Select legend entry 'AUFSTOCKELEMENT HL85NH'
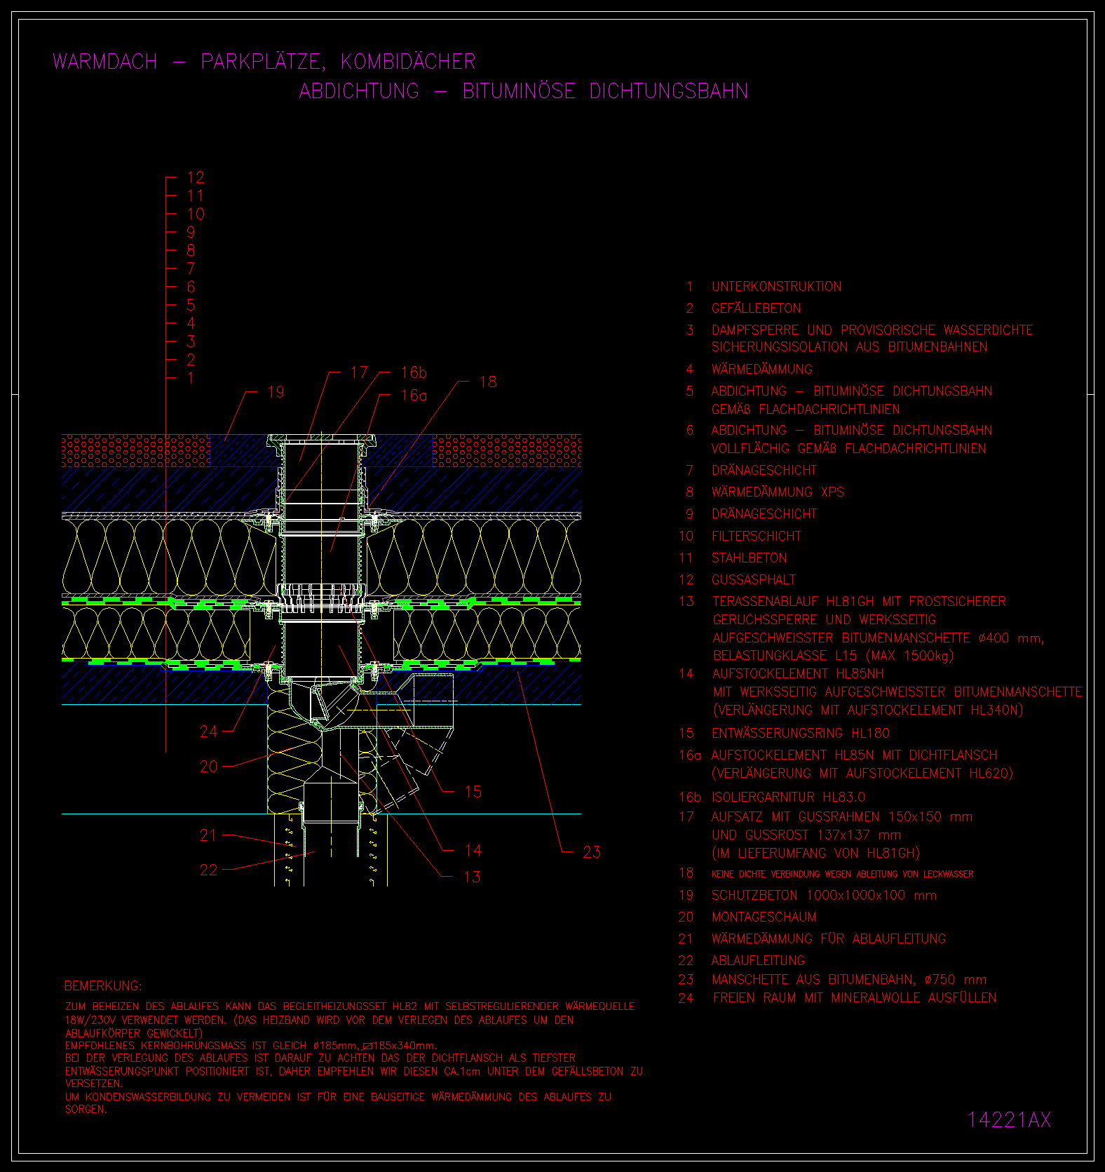Screen dimensions: 1105x1172 [x=798, y=673]
